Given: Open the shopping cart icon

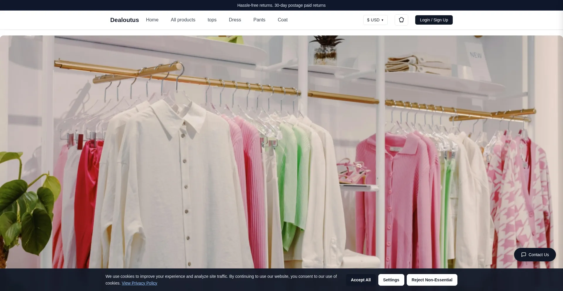Looking at the screenshot, I should (401, 20).
